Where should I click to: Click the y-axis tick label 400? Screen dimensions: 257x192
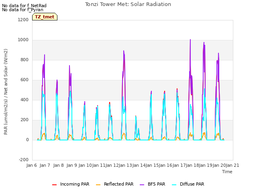[x=24, y=100]
